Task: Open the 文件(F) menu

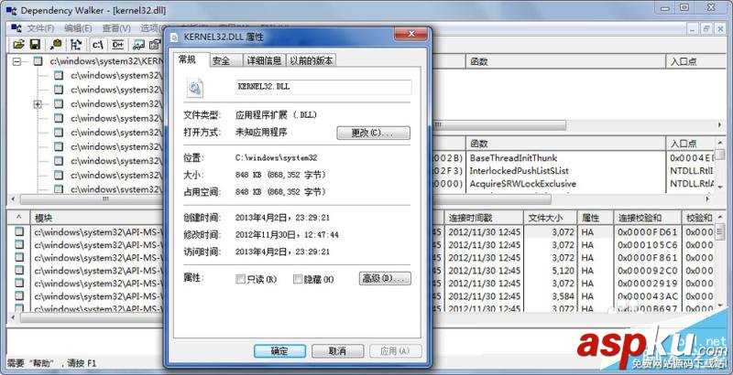Action: (40, 28)
